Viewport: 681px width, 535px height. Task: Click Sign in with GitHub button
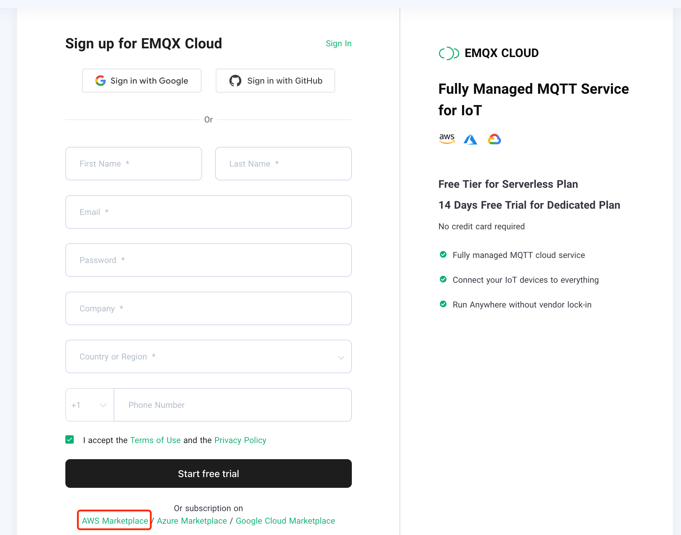pyautogui.click(x=275, y=81)
